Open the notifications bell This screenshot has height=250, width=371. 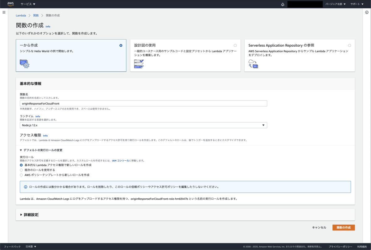point(283,4)
